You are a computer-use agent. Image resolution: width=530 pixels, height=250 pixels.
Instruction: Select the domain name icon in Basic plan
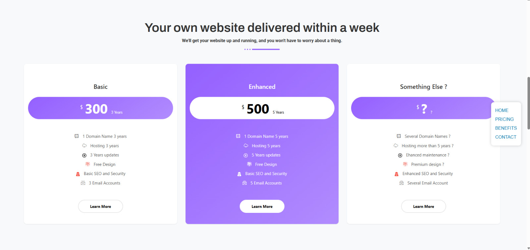click(76, 136)
